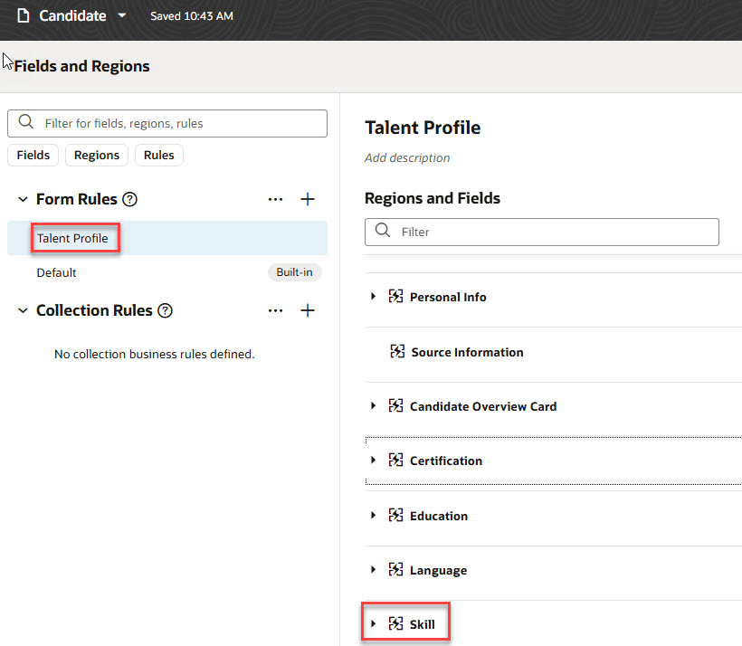Open the Form Rules help icon
The width and height of the screenshot is (742, 646).
133,199
